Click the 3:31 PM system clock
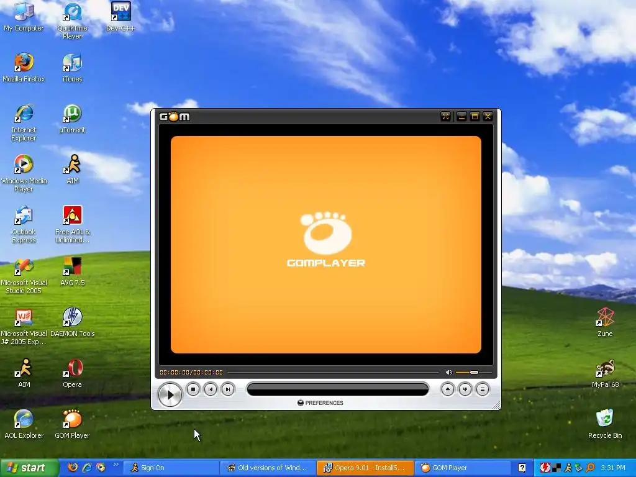The height and width of the screenshot is (477, 636). tap(613, 468)
